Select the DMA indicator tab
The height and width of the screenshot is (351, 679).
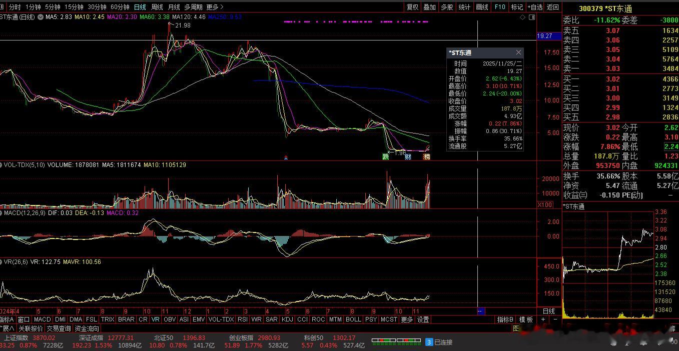click(76, 319)
